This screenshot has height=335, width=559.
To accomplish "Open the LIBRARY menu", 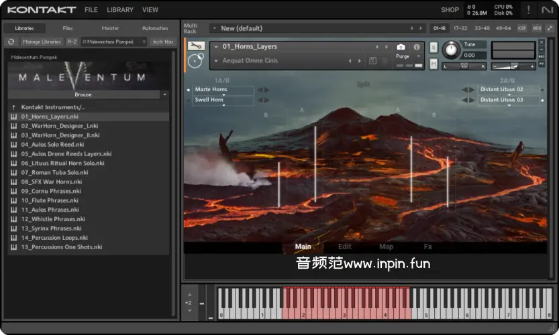I will (x=120, y=10).
